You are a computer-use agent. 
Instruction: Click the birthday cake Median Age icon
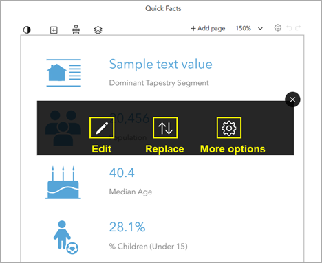[63, 183]
